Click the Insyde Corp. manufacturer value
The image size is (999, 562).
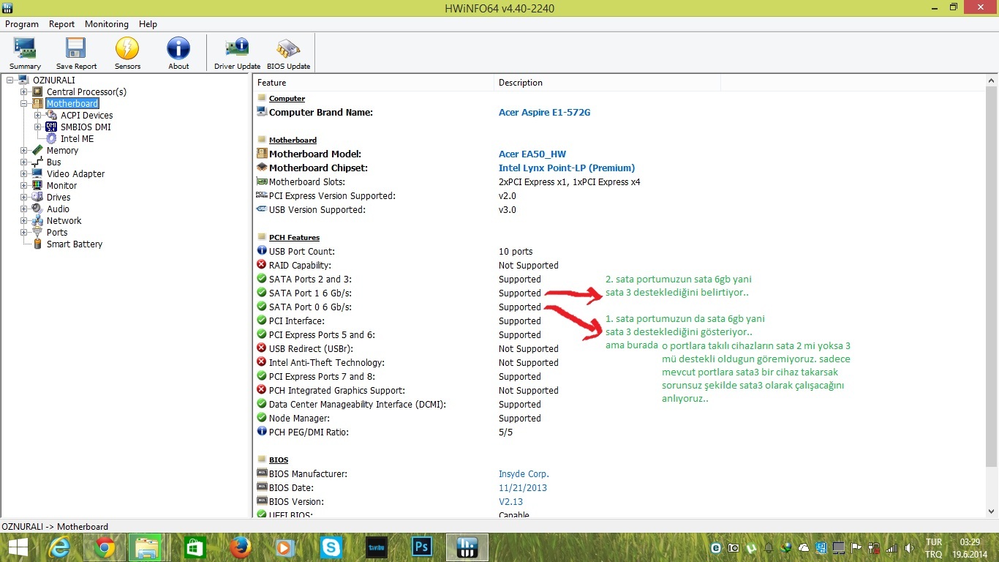click(524, 473)
